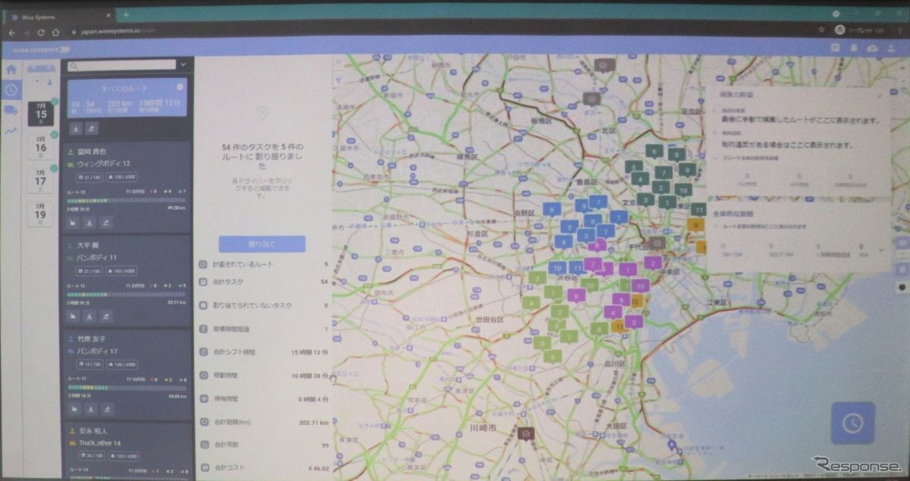Viewport: 910px width, 481px height.
Task: Select the clock (planning) sidebar icon
Action: click(11, 90)
